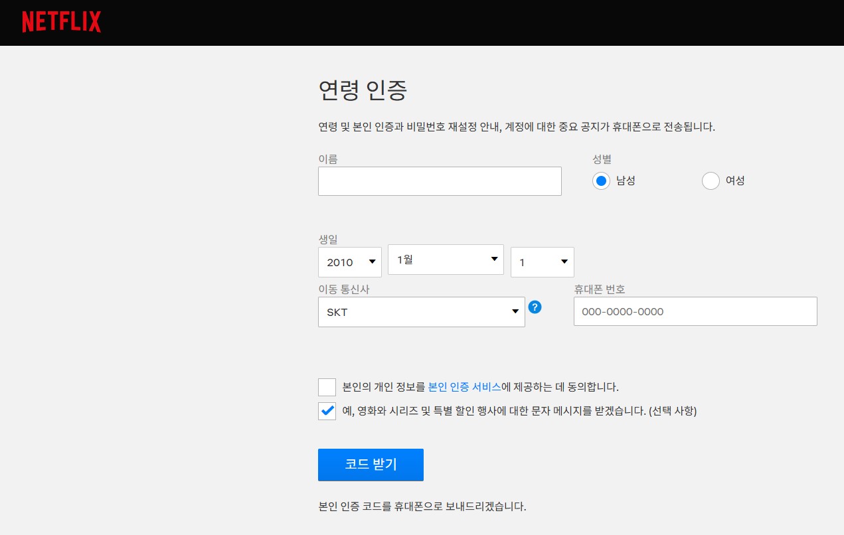Viewport: 844px width, 535px height.
Task: Click the NETFLIX logo in the header
Action: pyautogui.click(x=61, y=22)
